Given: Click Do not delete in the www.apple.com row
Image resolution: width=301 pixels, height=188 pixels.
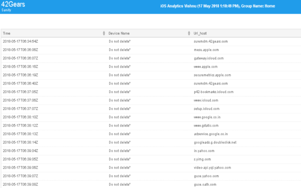Looking at the screenshot, I should click(x=119, y=67).
